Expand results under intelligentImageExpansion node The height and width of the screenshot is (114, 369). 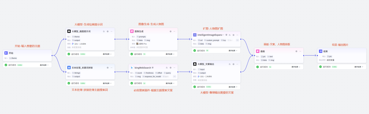coord(233,50)
